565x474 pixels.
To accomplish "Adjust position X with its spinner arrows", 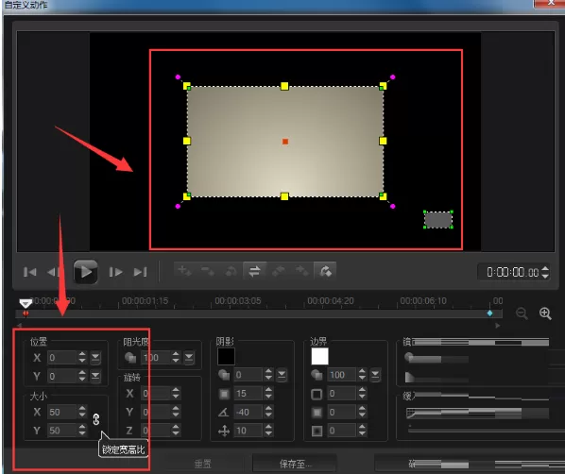I will pos(82,357).
